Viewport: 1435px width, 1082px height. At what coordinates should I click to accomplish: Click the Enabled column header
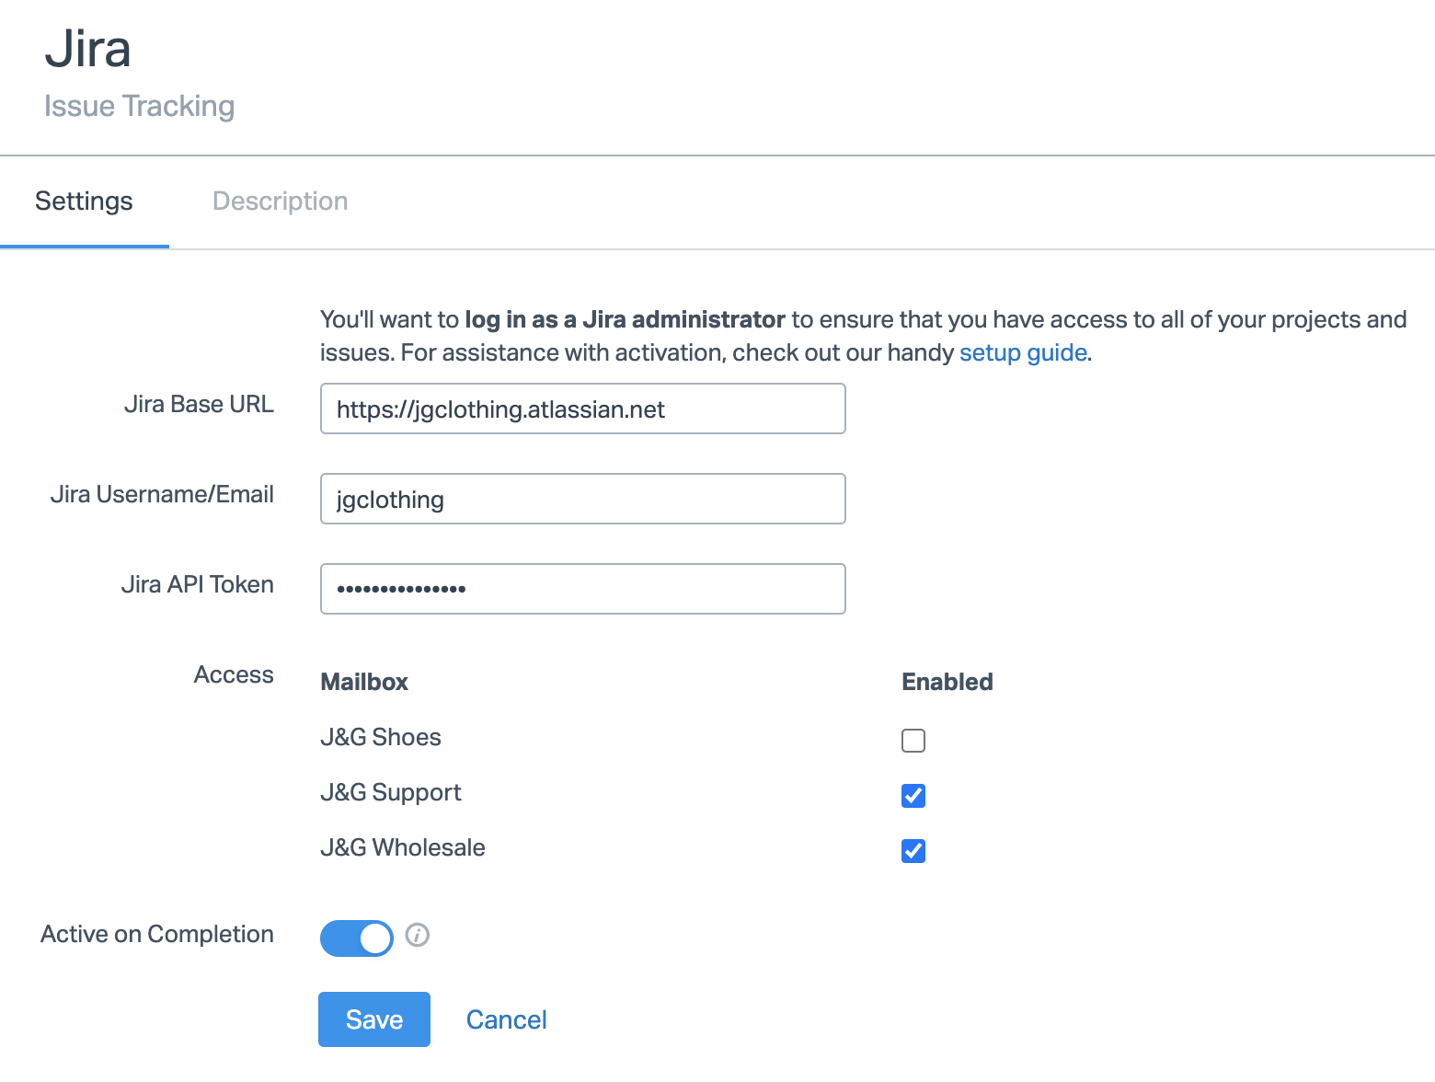(x=947, y=683)
